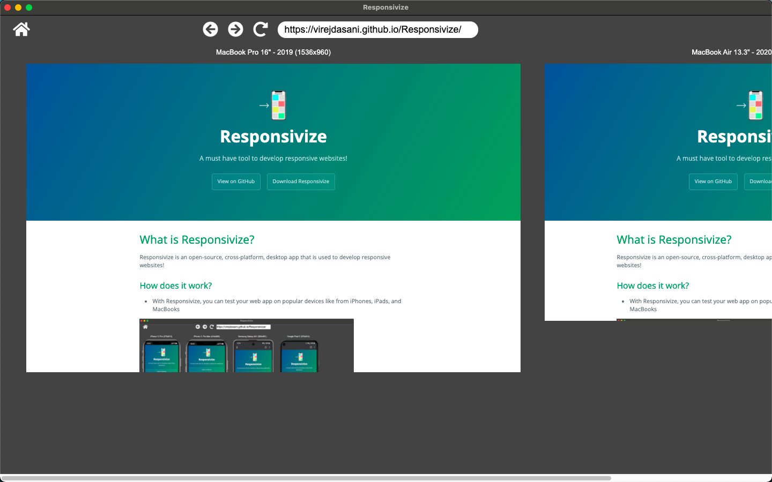Click the horizontal scrollbar at the bottom
The width and height of the screenshot is (772, 482).
coord(306,478)
